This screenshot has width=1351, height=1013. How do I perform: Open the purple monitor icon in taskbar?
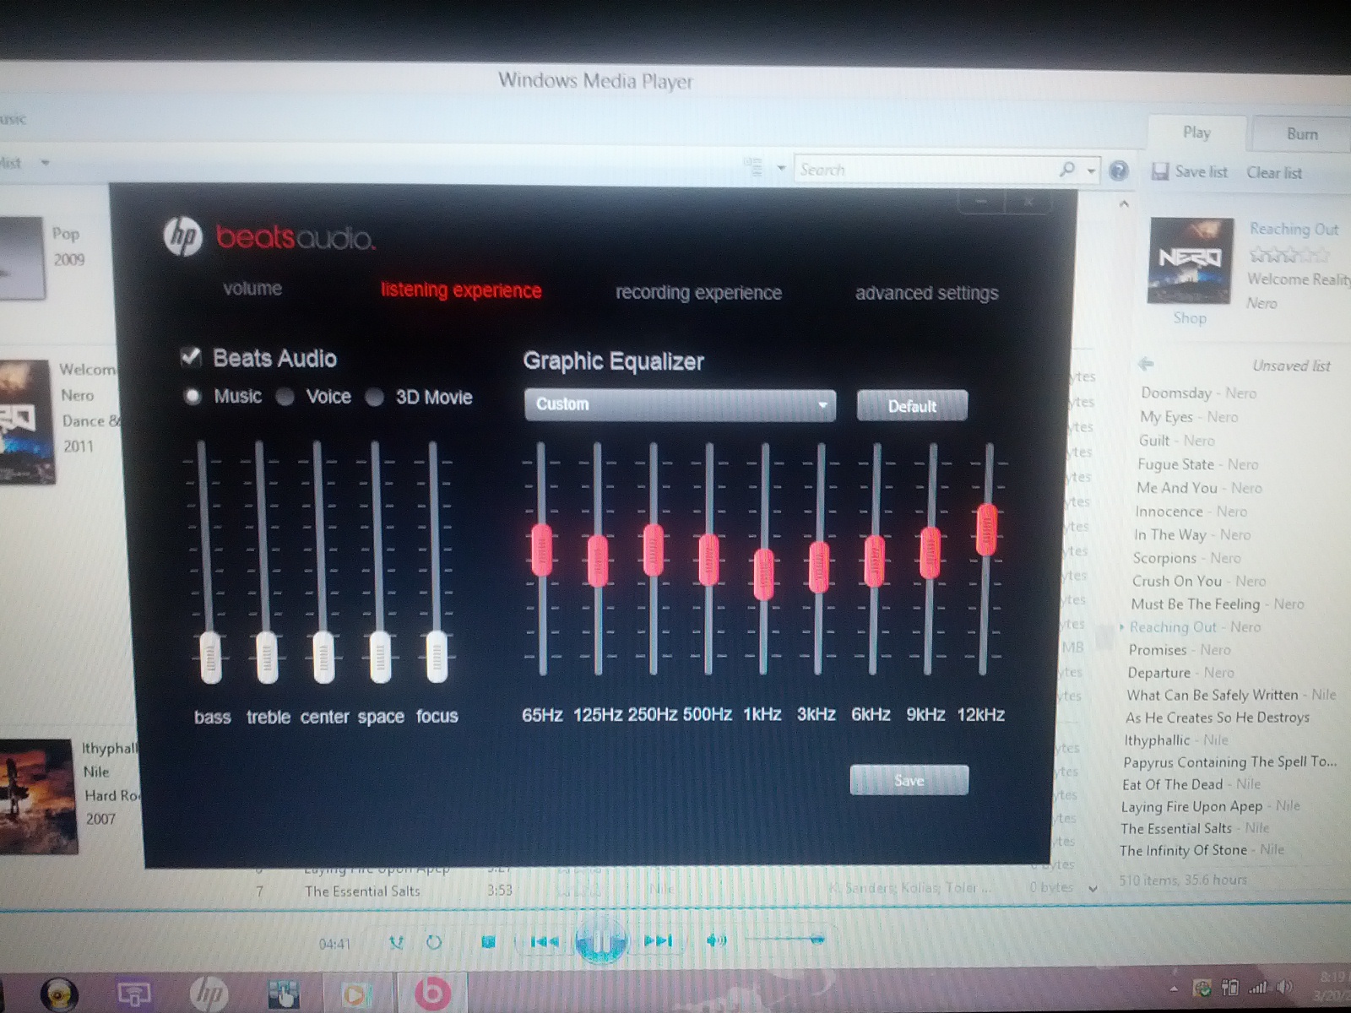[x=133, y=994]
